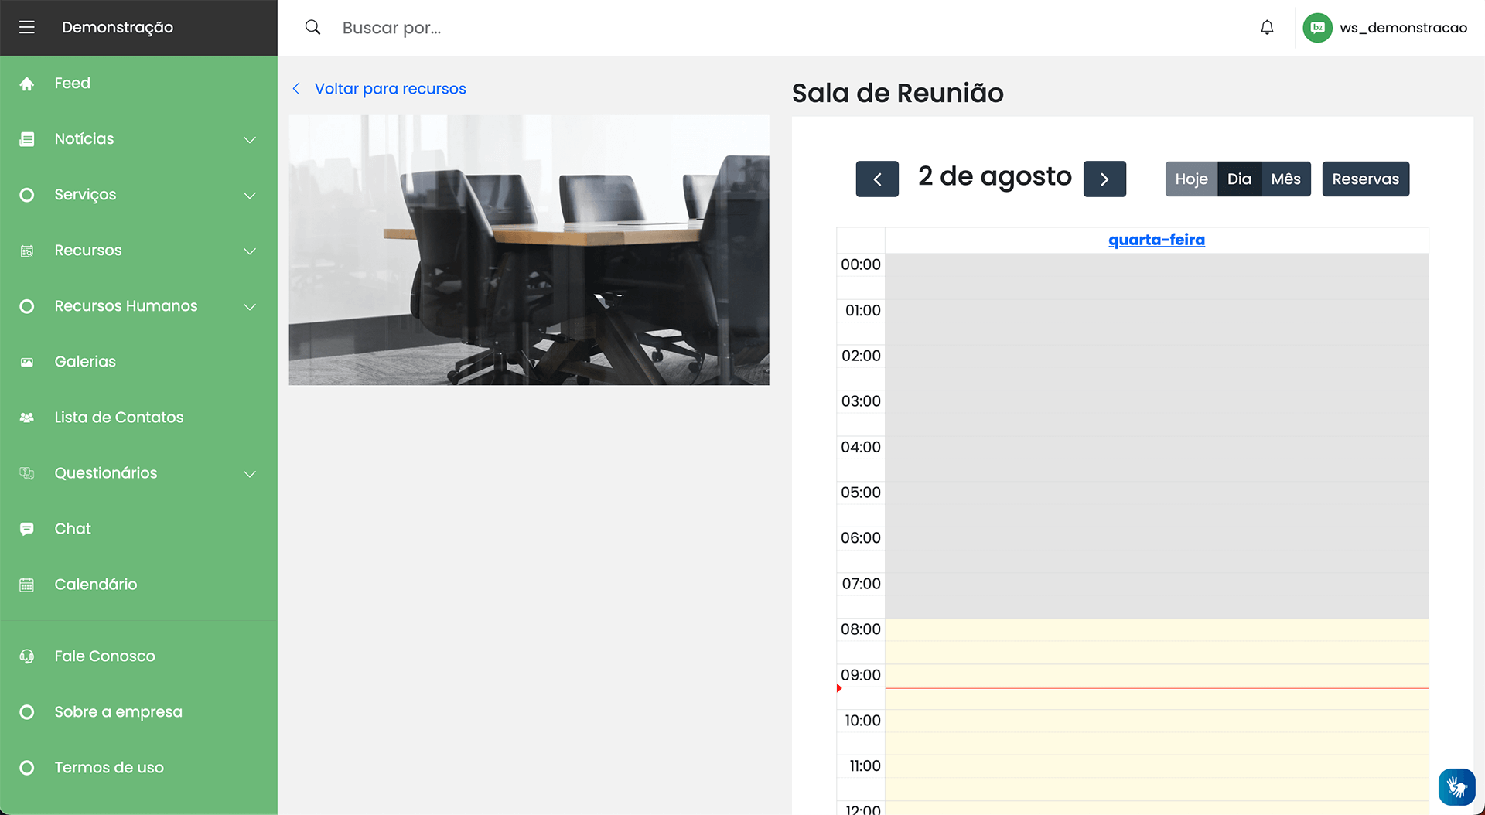Click the 06:00 time label

(x=861, y=538)
